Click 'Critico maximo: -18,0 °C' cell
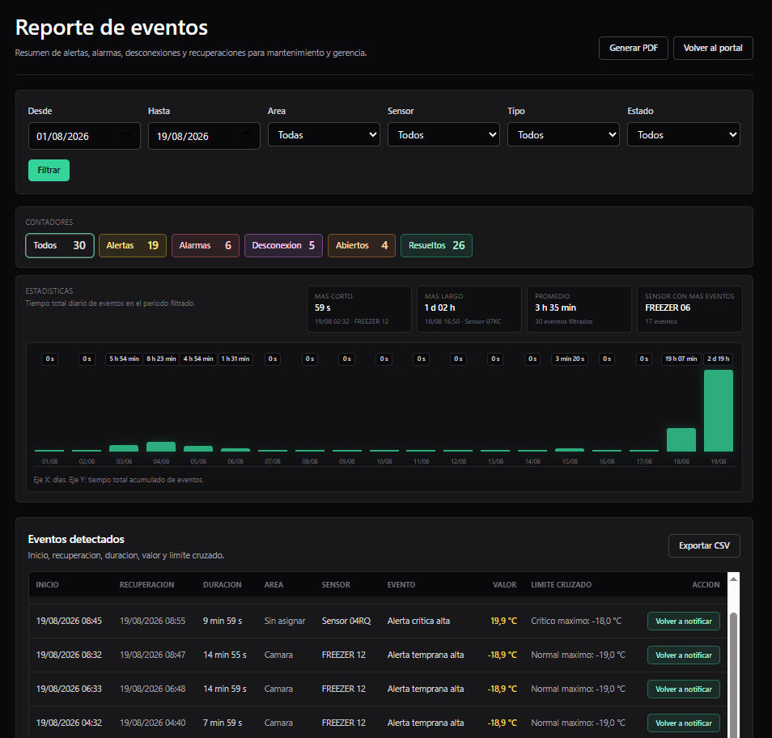772x738 pixels. pos(576,621)
